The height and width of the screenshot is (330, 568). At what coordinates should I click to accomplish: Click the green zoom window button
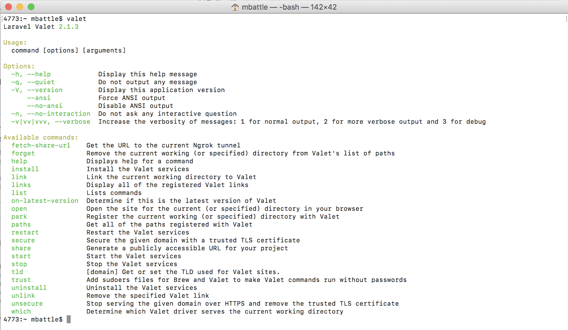pyautogui.click(x=31, y=7)
